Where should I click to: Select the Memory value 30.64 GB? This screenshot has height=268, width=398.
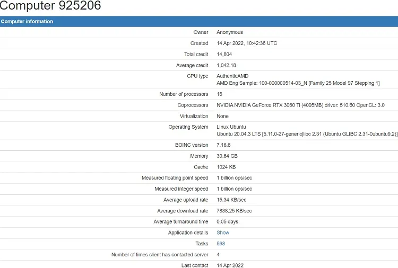[227, 156]
